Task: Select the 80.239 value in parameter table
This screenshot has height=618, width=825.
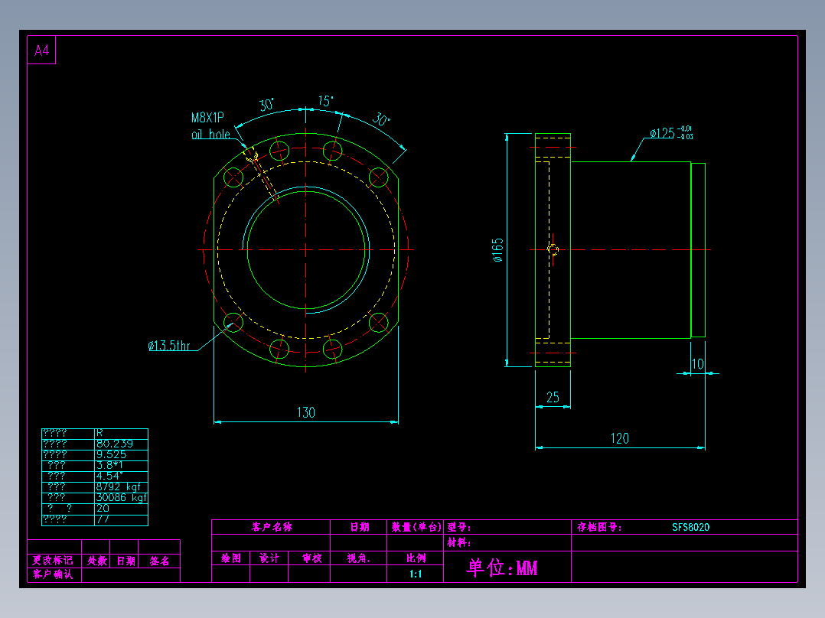Action: [x=114, y=444]
